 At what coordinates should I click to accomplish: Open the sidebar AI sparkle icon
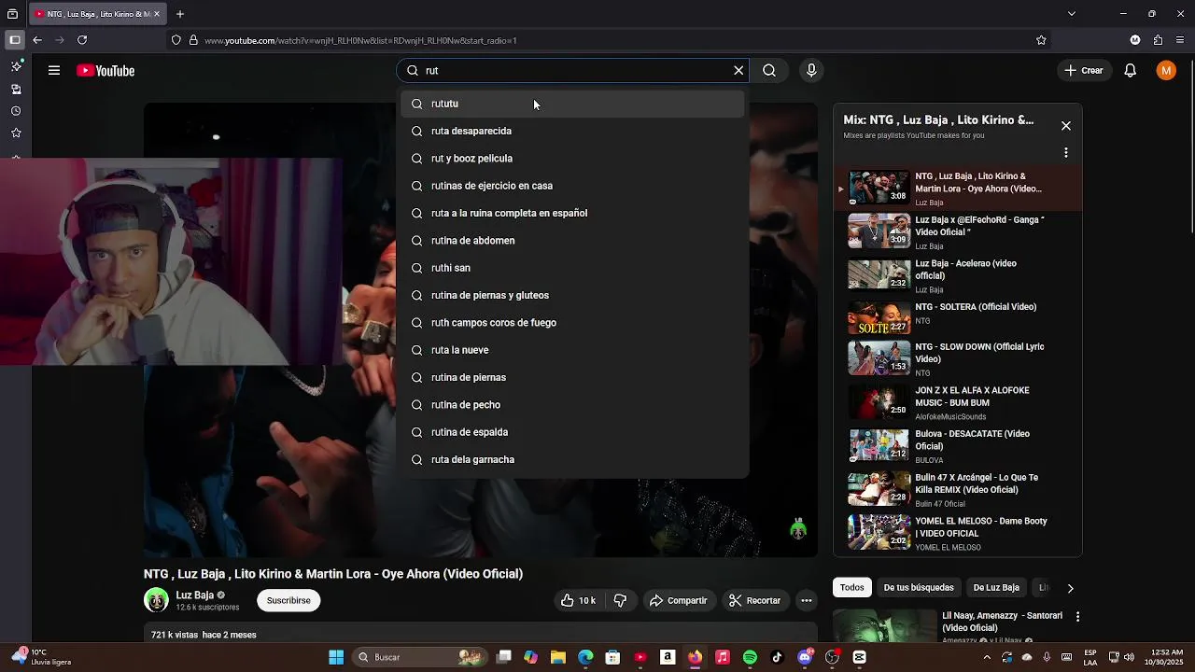16,66
